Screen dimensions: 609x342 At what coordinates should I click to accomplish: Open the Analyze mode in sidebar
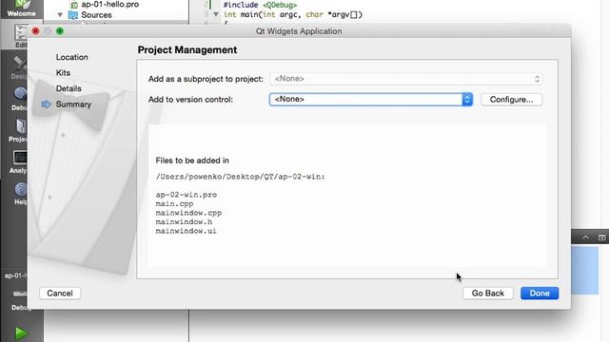(x=18, y=162)
